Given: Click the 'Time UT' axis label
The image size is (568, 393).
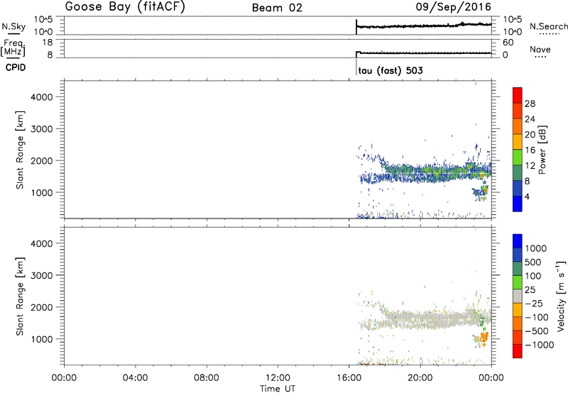Looking at the screenshot, I should (278, 389).
